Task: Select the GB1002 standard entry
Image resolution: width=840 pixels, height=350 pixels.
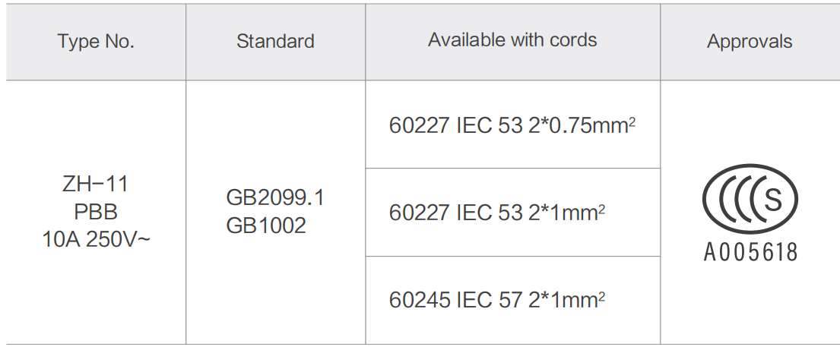Action: [x=266, y=225]
